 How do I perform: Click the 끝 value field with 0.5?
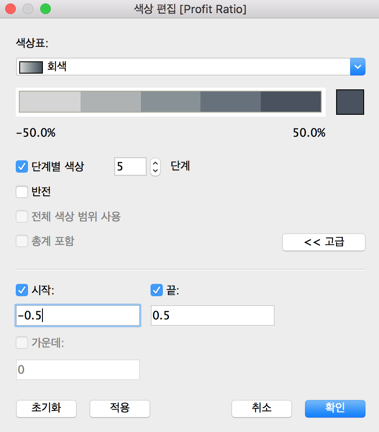pos(213,315)
